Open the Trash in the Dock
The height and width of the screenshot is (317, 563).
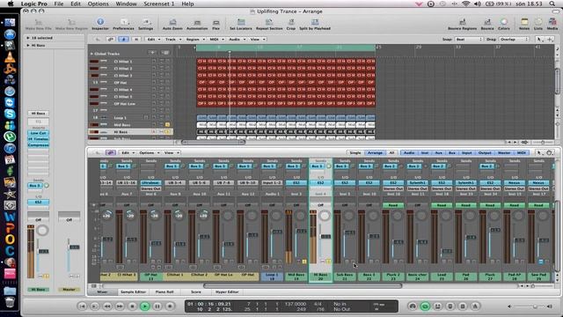tap(10, 302)
